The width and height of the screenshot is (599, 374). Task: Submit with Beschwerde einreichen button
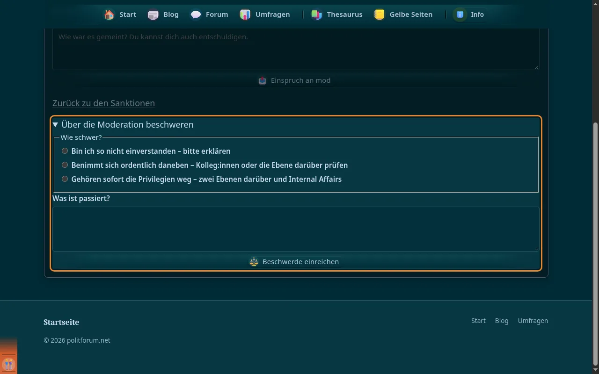click(x=296, y=262)
